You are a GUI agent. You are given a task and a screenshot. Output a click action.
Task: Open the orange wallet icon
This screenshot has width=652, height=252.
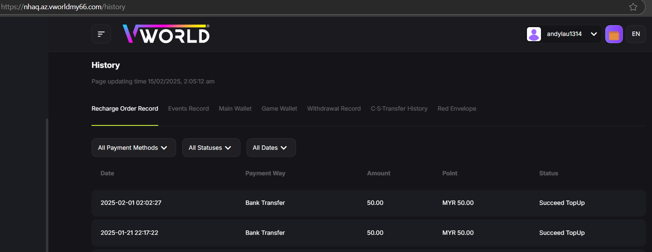coord(614,34)
